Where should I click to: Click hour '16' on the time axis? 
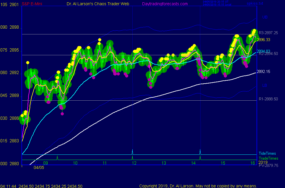pyautogui.click(x=252, y=163)
